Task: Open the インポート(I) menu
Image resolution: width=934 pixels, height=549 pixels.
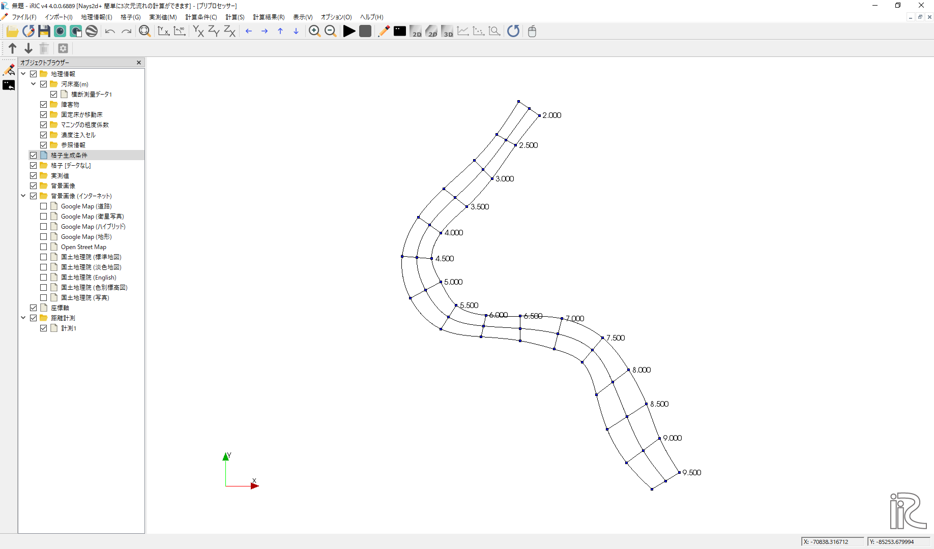Action: click(59, 17)
